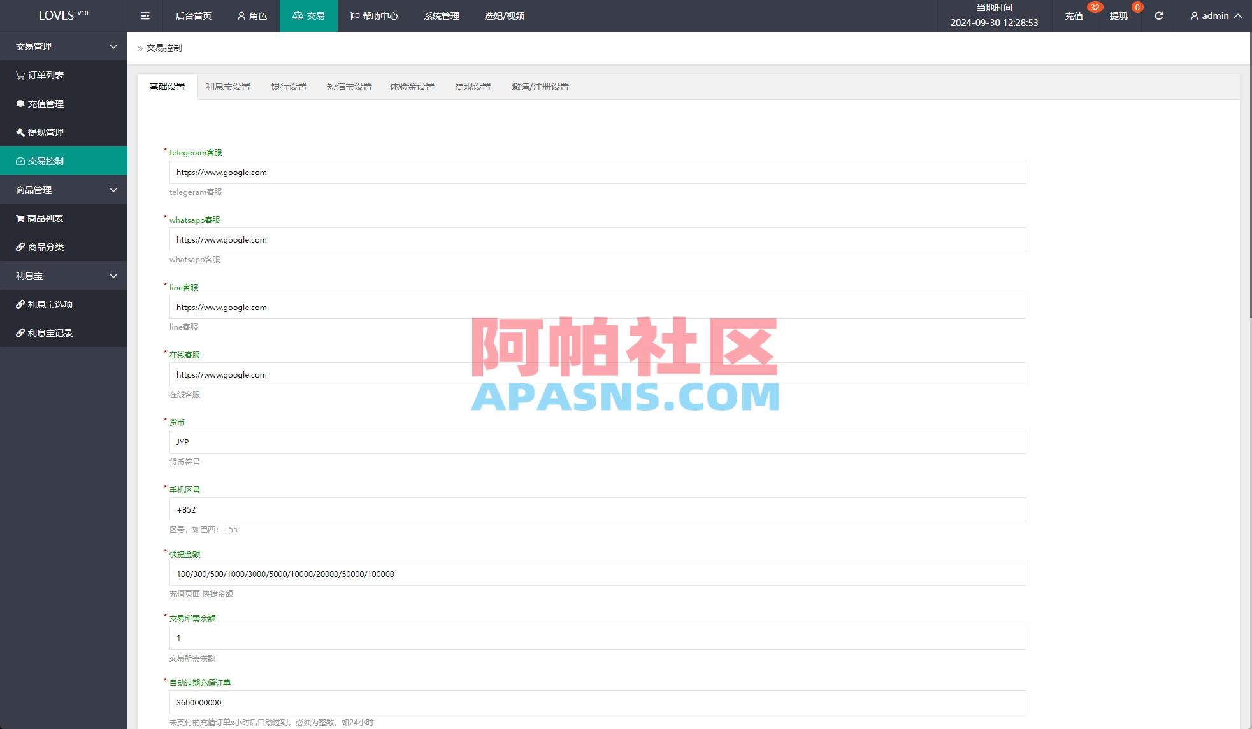This screenshot has width=1252, height=729.
Task: Switch to 提现设置 tab
Action: click(473, 87)
